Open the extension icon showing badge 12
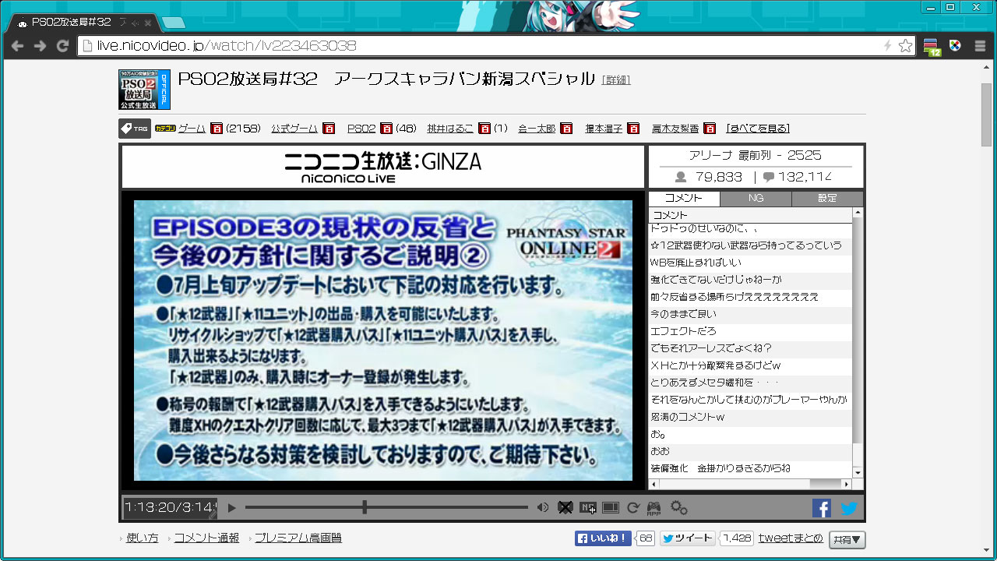This screenshot has height=561, width=997. click(x=932, y=47)
